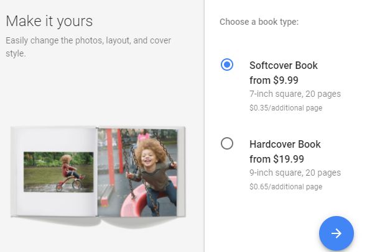The width and height of the screenshot is (367, 252).
Task: Click "$0.35/additional page" text
Action: coord(286,108)
